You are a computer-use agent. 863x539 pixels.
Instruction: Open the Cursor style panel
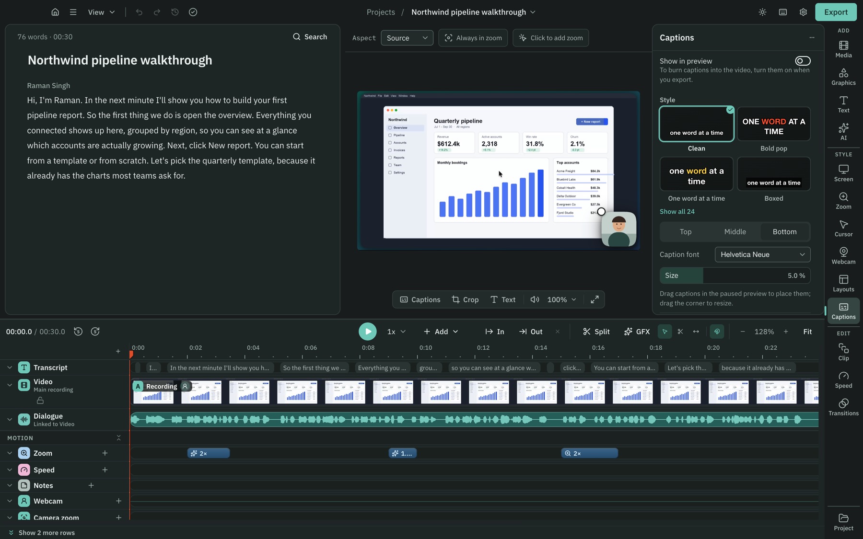(x=843, y=228)
